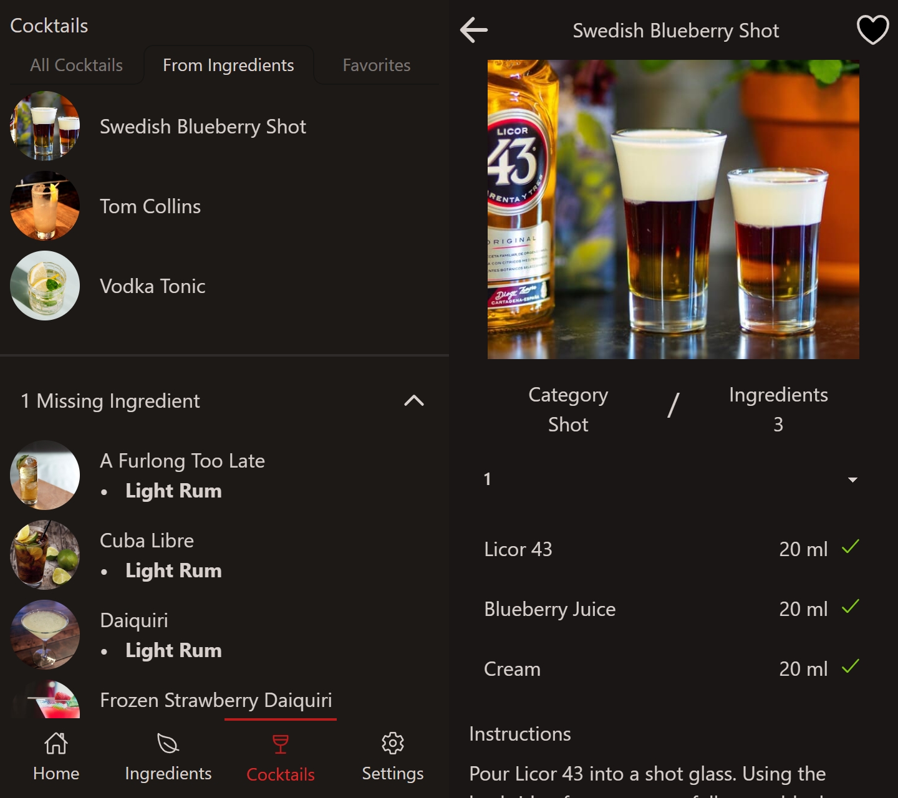Open the Vodka Tonic cocktail
The width and height of the screenshot is (898, 798).
pyautogui.click(x=153, y=286)
